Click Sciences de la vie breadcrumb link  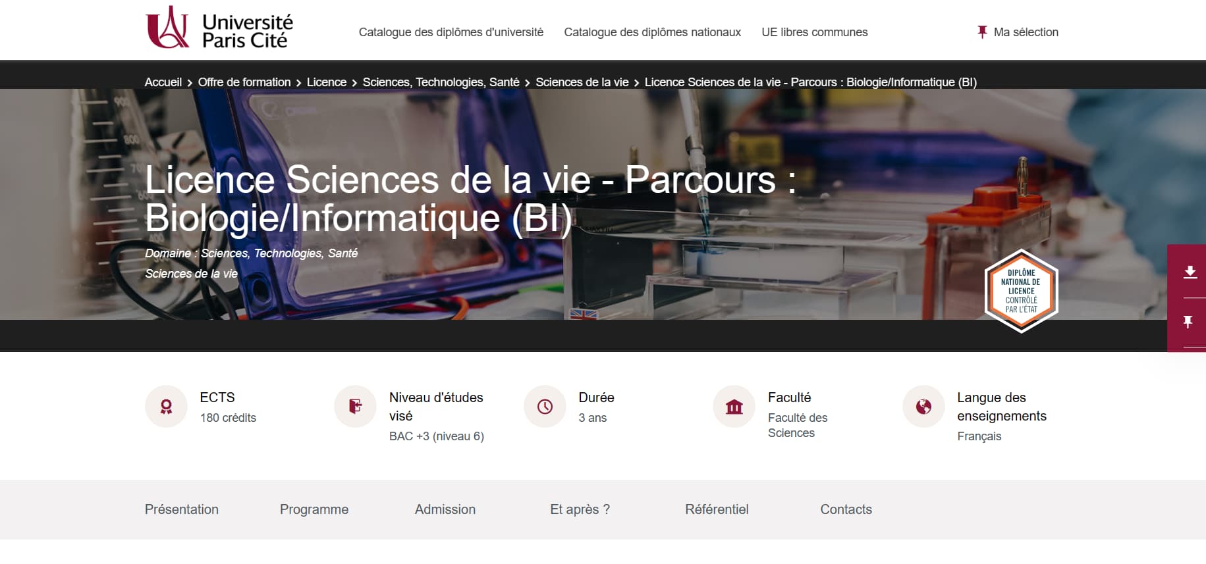(x=582, y=82)
